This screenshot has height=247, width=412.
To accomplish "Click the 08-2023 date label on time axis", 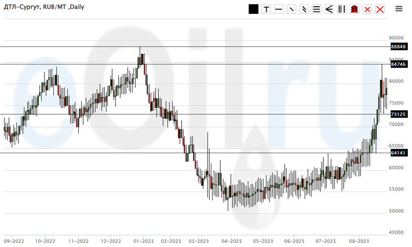I will point(358,239).
